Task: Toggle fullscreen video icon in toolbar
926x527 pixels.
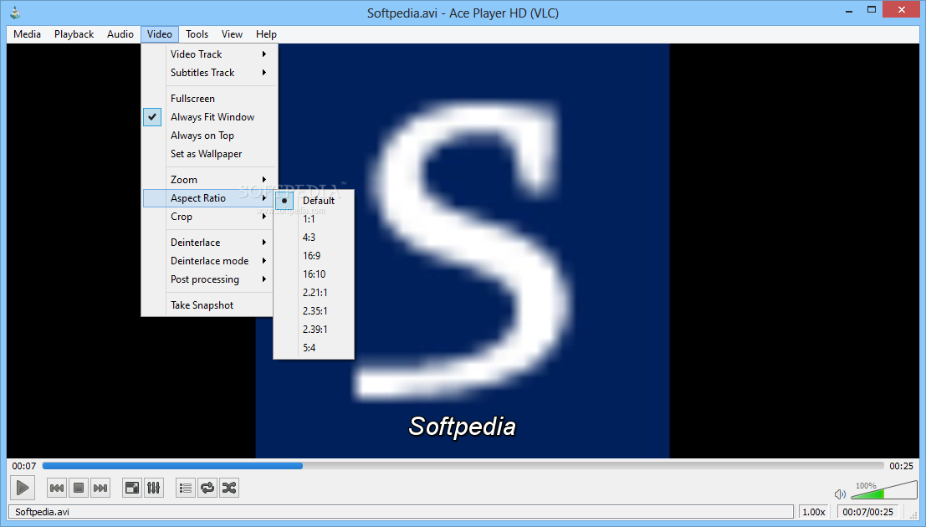Action: pyautogui.click(x=132, y=488)
